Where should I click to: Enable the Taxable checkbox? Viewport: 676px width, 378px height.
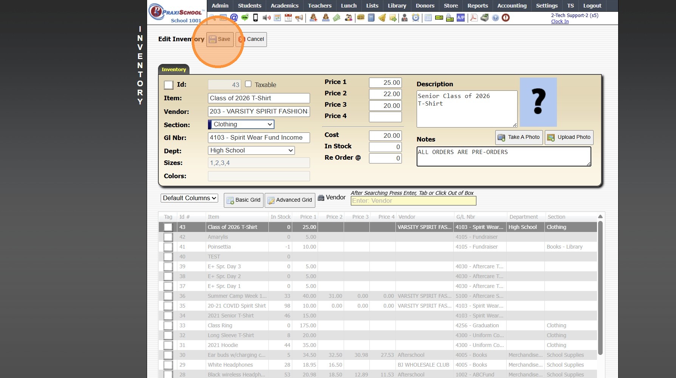pos(248,84)
